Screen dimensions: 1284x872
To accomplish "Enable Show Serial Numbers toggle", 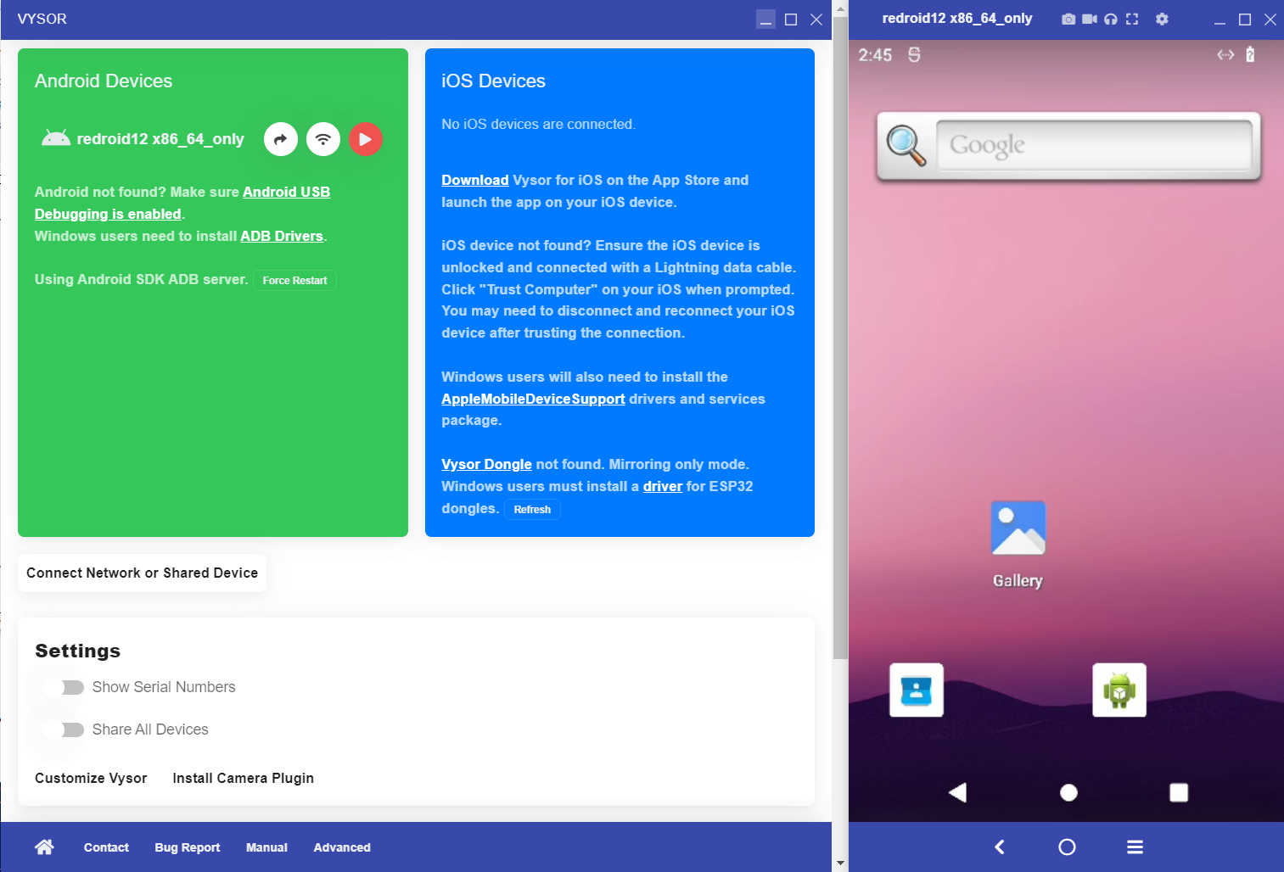I will tap(64, 687).
